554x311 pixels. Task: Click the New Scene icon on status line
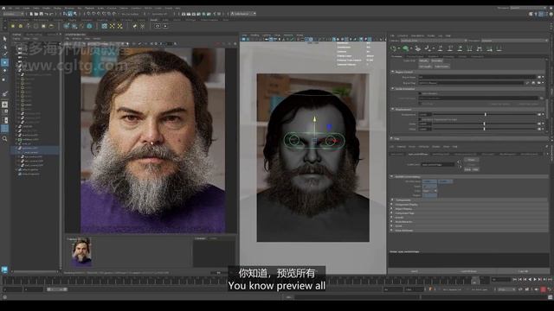(31, 14)
